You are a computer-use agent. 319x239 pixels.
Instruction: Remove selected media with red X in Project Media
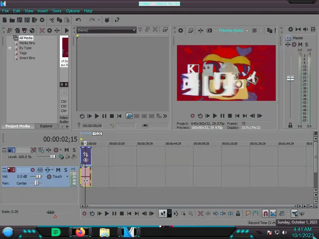pos(42,30)
